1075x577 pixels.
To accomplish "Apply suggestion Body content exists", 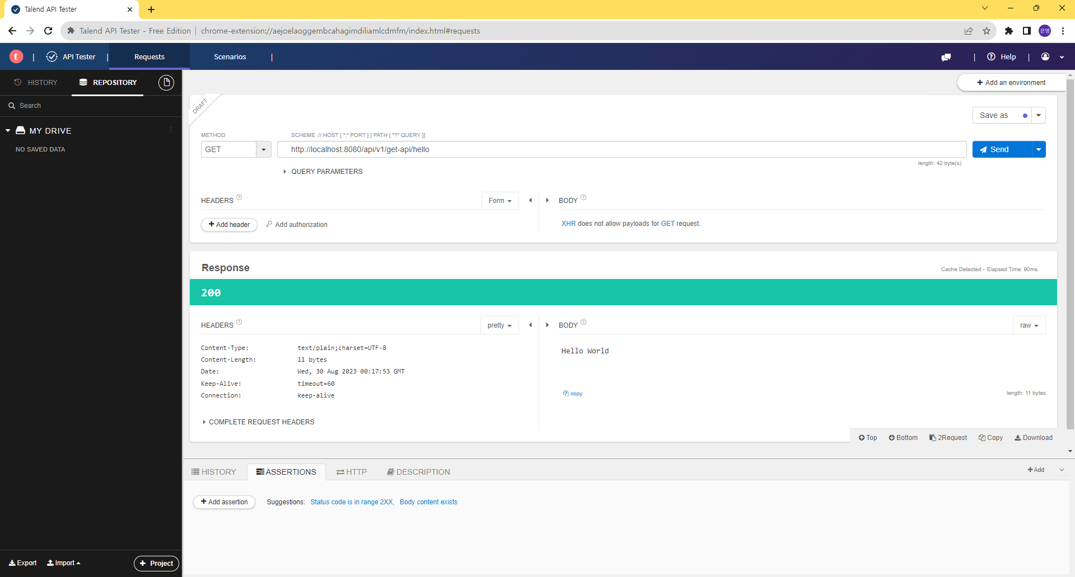I will coord(428,502).
